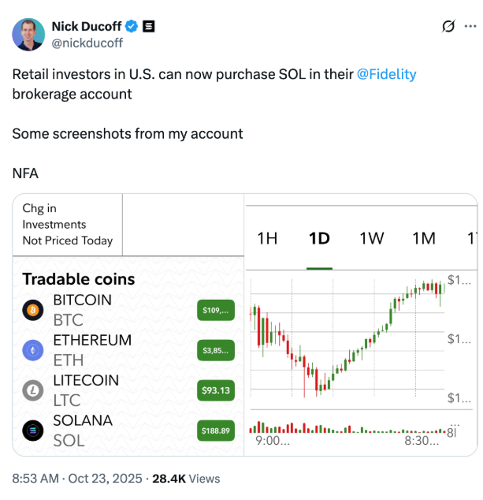The height and width of the screenshot is (500, 483).
Task: Click the Bitcoin orange coin icon
Action: (33, 311)
